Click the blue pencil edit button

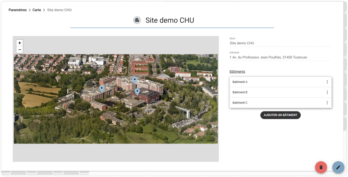[x=338, y=167]
